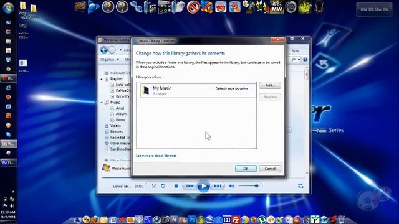The width and height of the screenshot is (399, 224).
Task: Click the OK button in Music Library Locations
Action: pyautogui.click(x=246, y=169)
